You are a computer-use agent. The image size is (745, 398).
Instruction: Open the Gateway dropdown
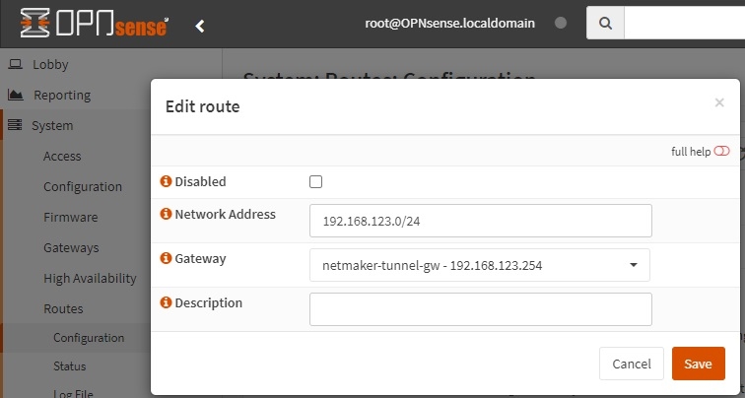pyautogui.click(x=480, y=265)
